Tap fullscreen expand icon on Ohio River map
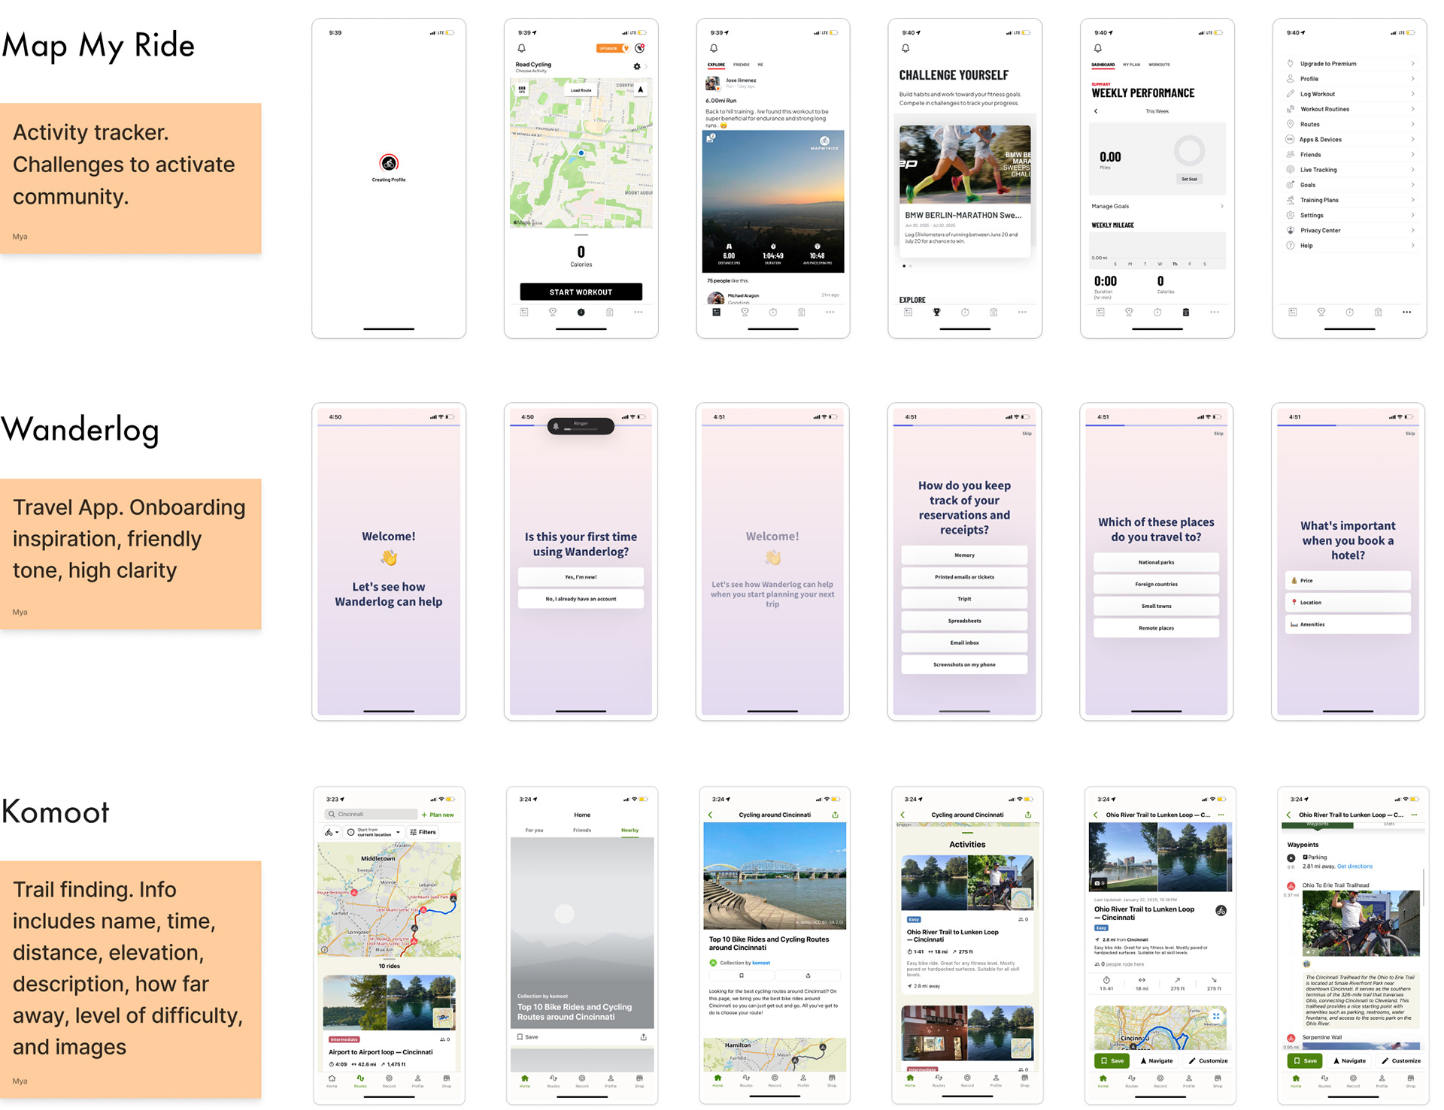Image resolution: width=1444 pixels, height=1110 pixels. (1216, 1016)
